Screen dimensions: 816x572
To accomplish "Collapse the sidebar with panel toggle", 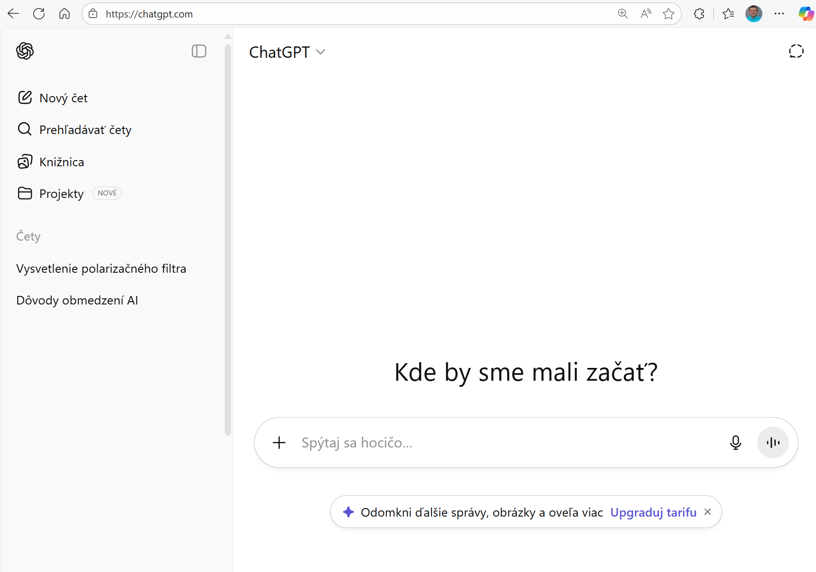I will [x=199, y=51].
